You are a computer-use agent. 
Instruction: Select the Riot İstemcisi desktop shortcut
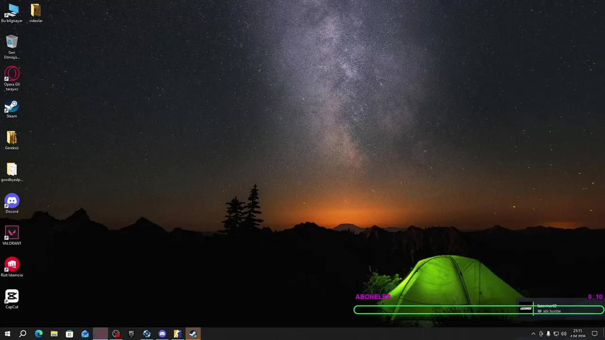pos(12,267)
